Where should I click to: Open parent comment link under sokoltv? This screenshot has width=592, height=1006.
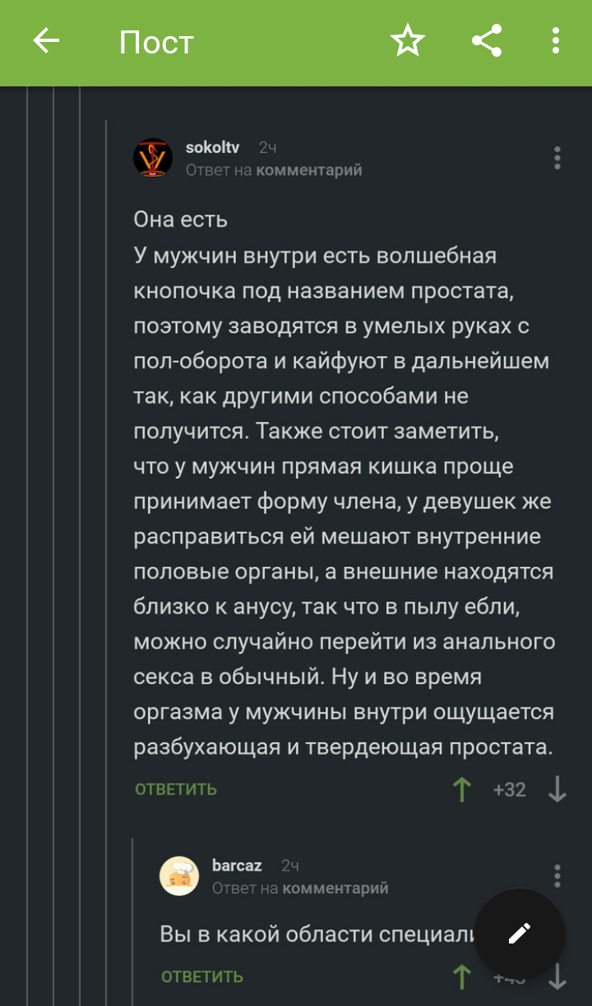pyautogui.click(x=308, y=170)
